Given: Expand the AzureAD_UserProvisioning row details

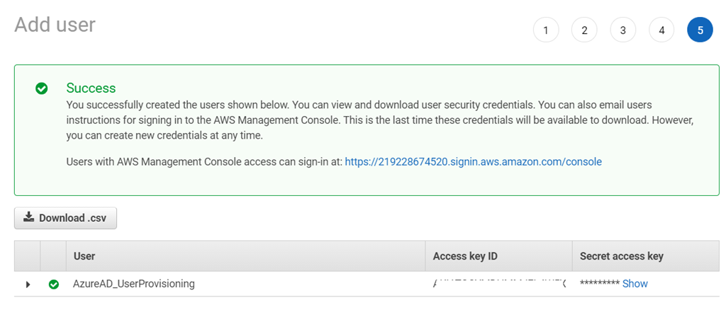Looking at the screenshot, I should pos(28,284).
